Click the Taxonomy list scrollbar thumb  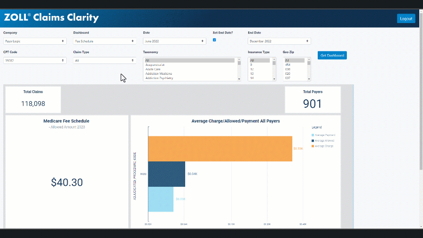tap(239, 63)
